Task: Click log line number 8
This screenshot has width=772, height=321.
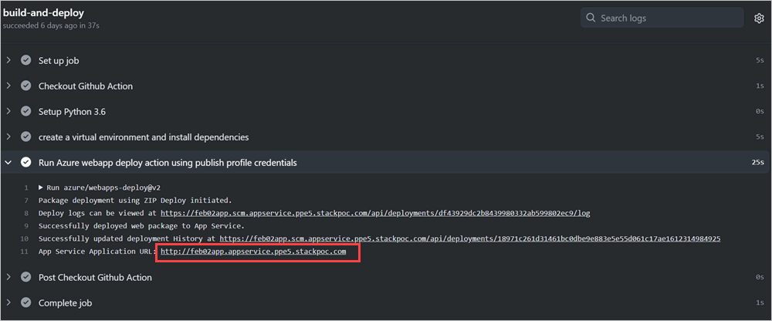Action: 25,213
